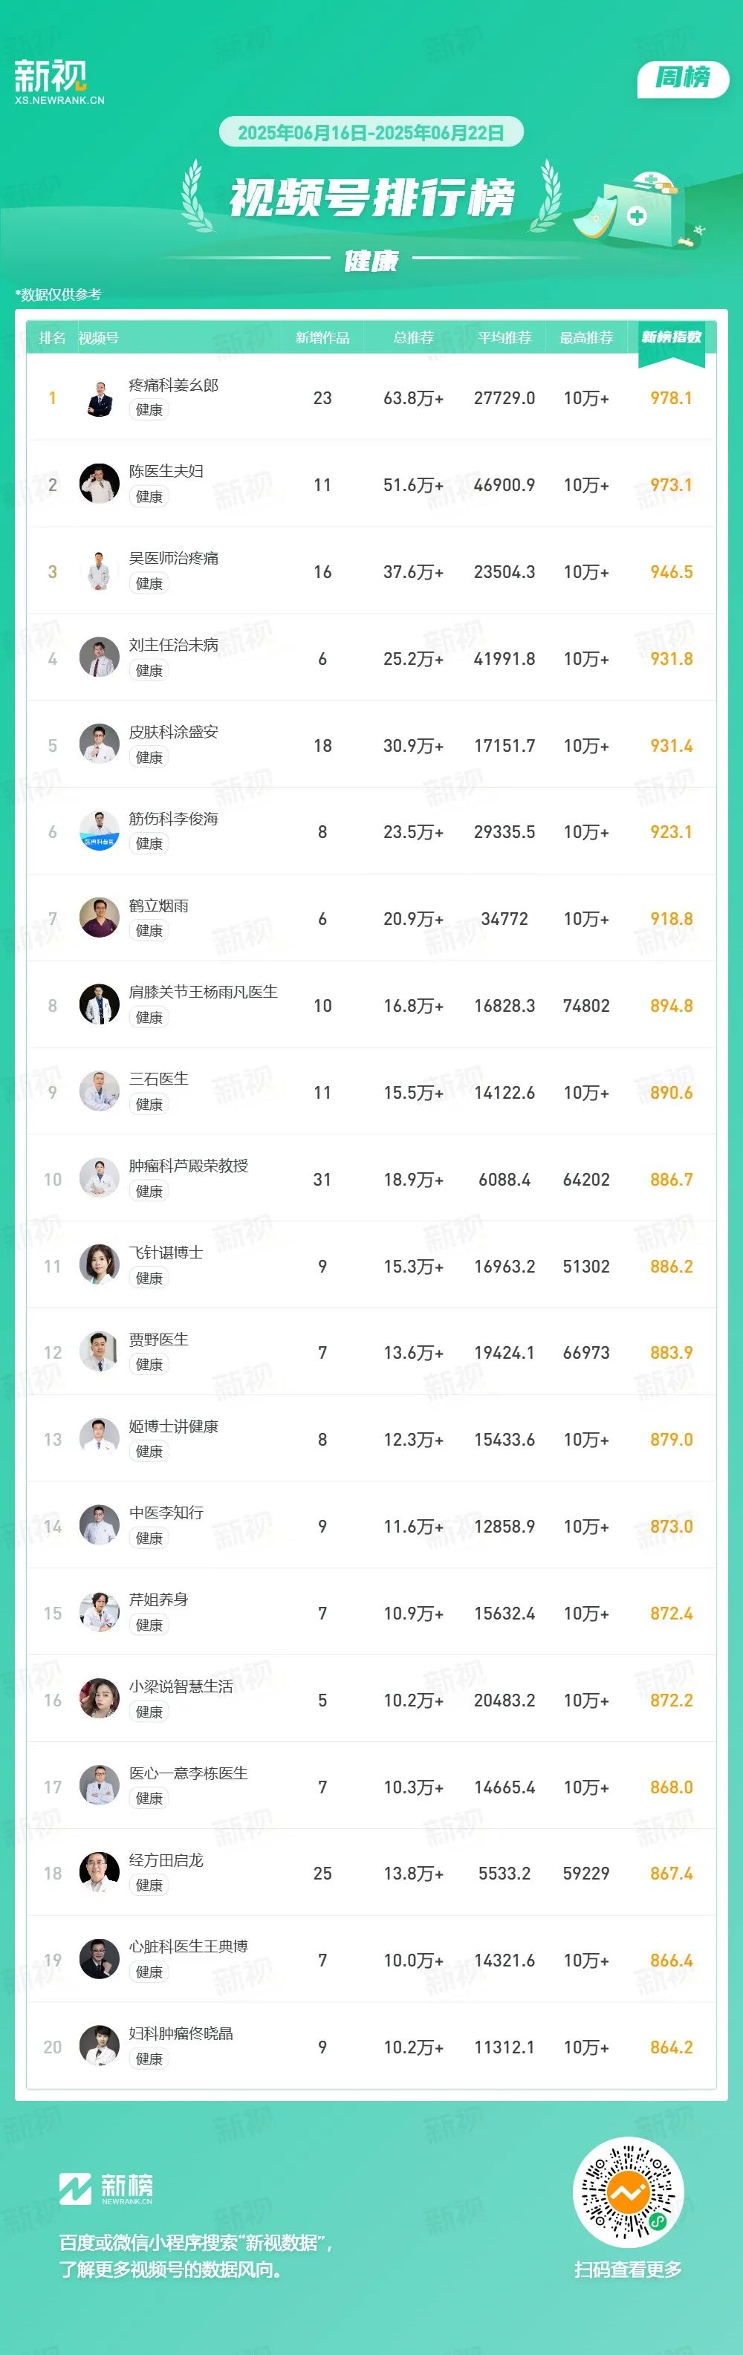
Task: Open the avatar of 疼痛科姜幺郎
Action: pyautogui.click(x=100, y=397)
